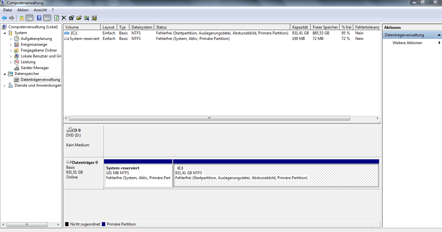Select the Geräte-Manager tree label

pos(35,68)
